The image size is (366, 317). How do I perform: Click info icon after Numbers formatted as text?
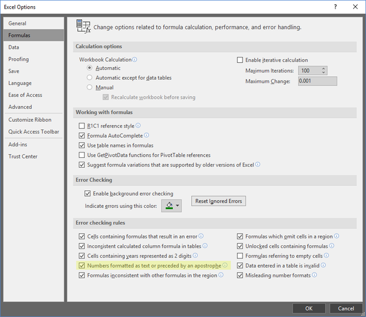(x=225, y=265)
